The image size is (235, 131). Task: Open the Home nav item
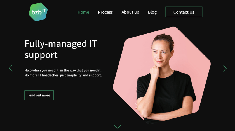click(83, 12)
